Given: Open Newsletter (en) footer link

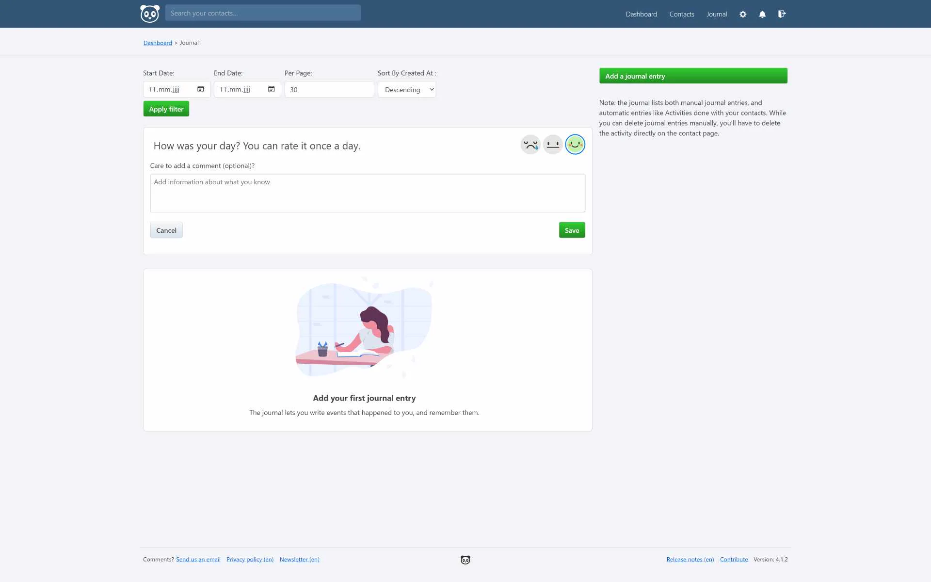Looking at the screenshot, I should coord(299,559).
